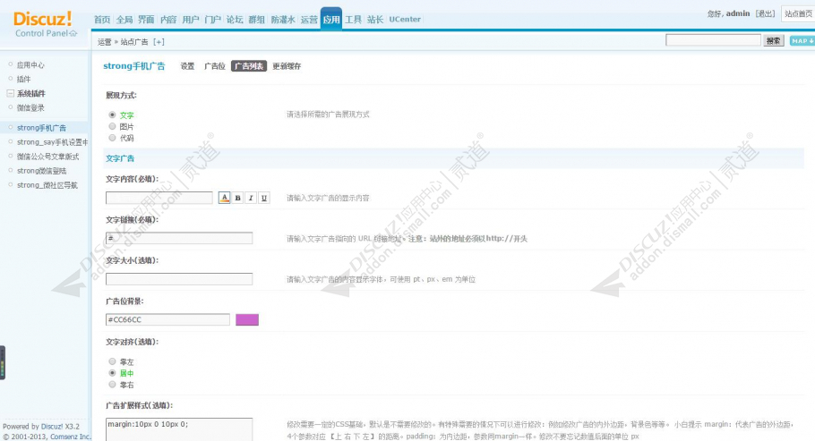Switch to the 更新缓存 tab
This screenshot has width=815, height=441.
(x=287, y=66)
